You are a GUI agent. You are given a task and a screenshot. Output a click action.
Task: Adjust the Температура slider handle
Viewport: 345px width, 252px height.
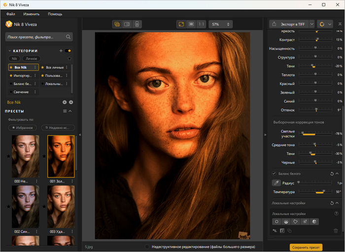[x=323, y=191]
